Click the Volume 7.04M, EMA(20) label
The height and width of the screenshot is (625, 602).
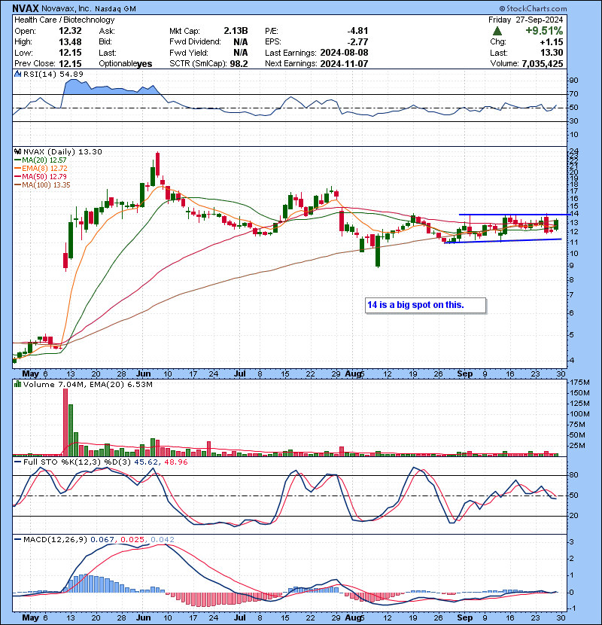pos(87,384)
